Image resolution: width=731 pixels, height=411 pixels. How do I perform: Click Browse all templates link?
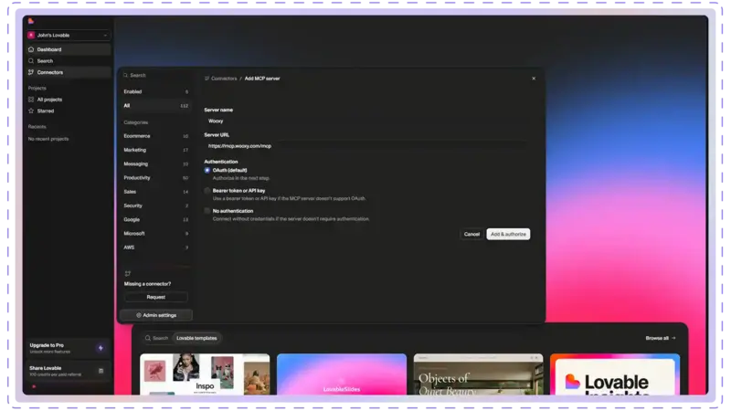coord(660,338)
